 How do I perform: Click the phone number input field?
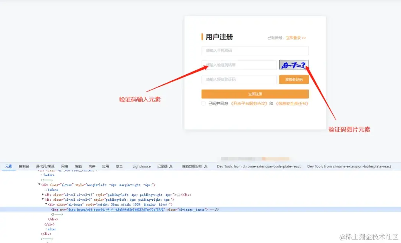tap(255, 50)
